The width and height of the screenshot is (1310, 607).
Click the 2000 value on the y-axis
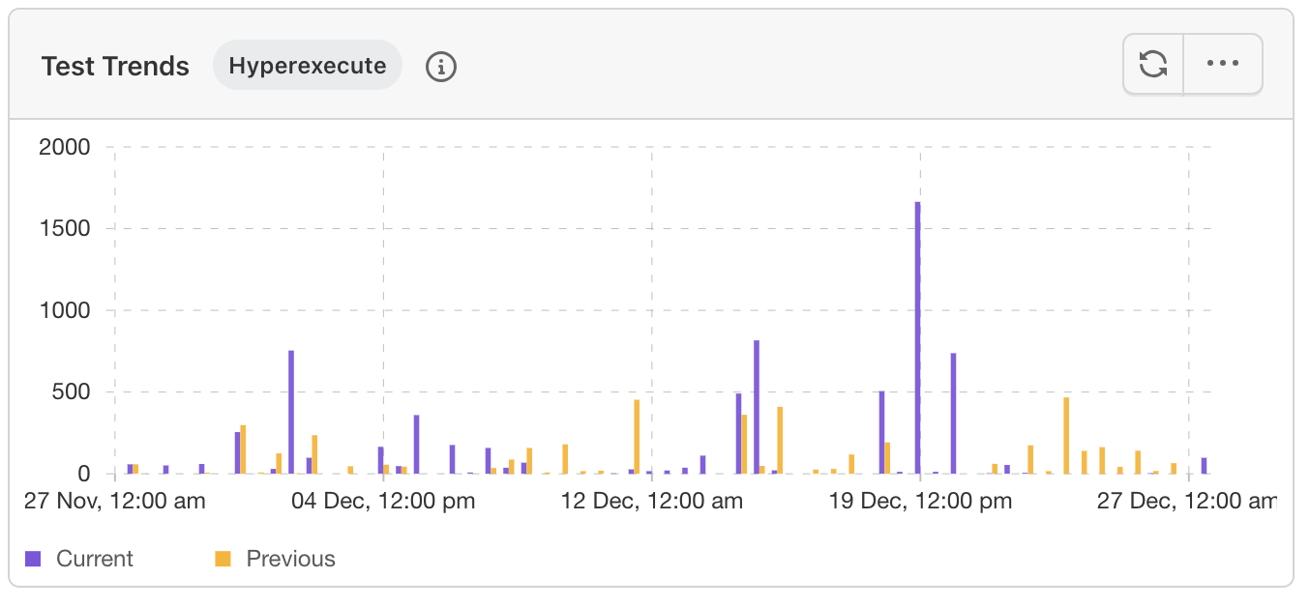click(65, 147)
